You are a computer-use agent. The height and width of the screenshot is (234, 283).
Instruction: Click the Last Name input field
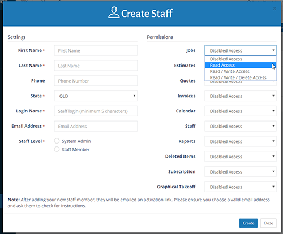click(x=96, y=66)
